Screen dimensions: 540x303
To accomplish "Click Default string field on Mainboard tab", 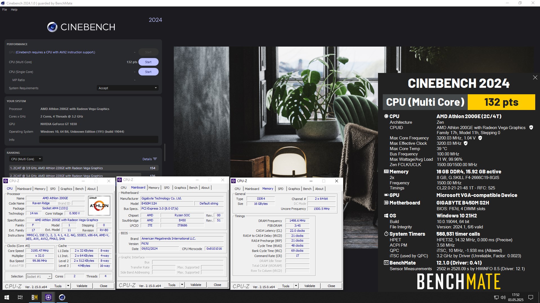I will (209, 203).
